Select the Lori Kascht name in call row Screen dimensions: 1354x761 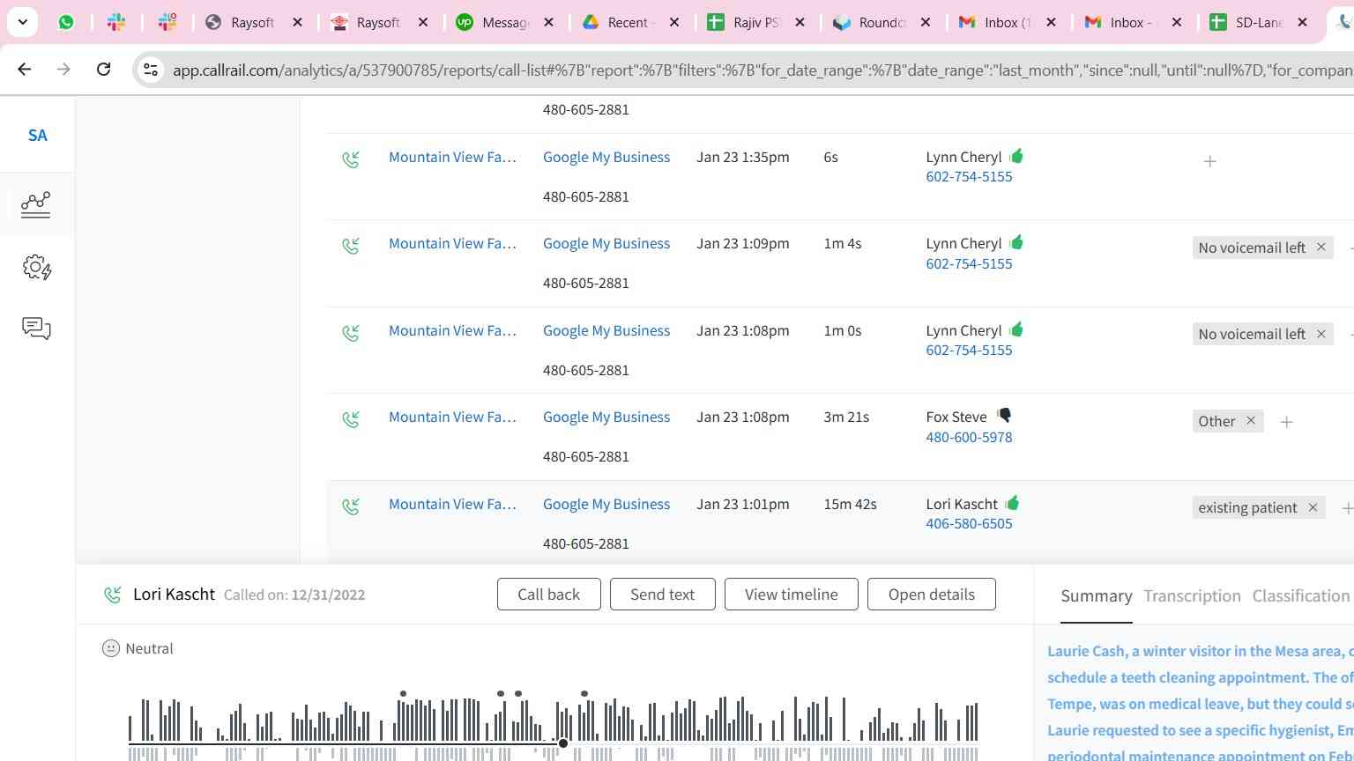(962, 505)
